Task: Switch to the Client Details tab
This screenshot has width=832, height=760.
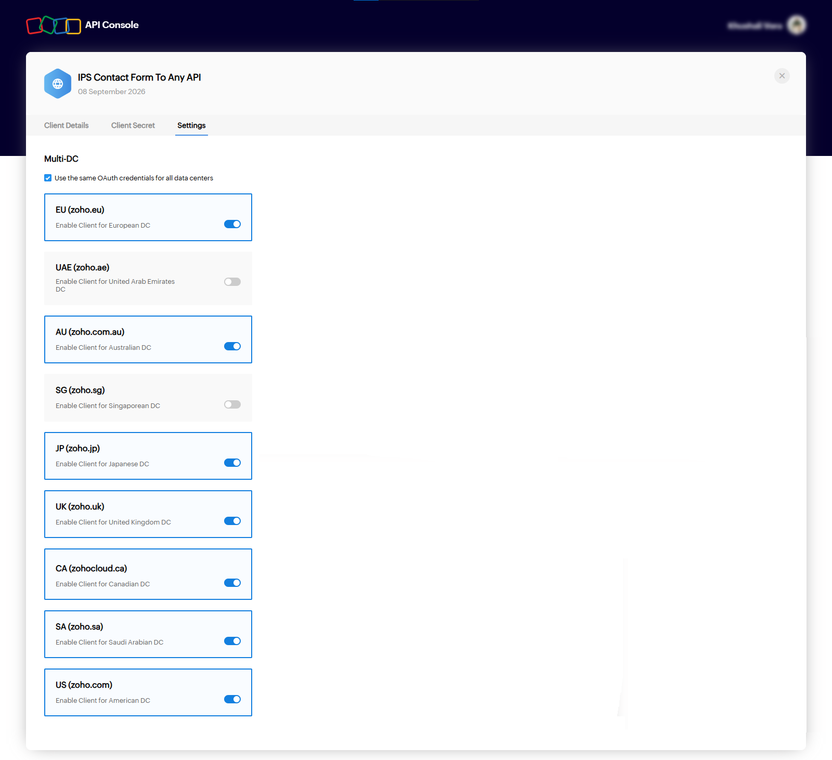Action: click(67, 125)
